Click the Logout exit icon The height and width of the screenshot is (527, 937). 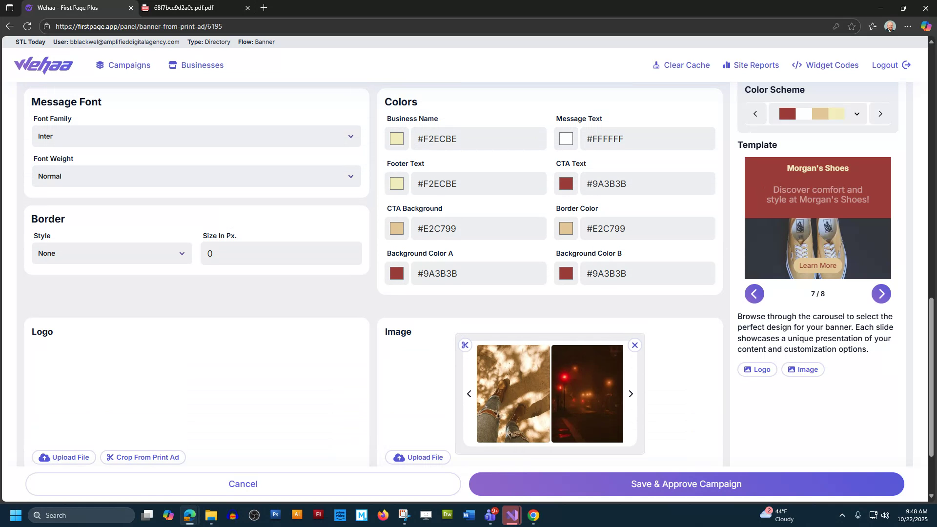(x=907, y=64)
